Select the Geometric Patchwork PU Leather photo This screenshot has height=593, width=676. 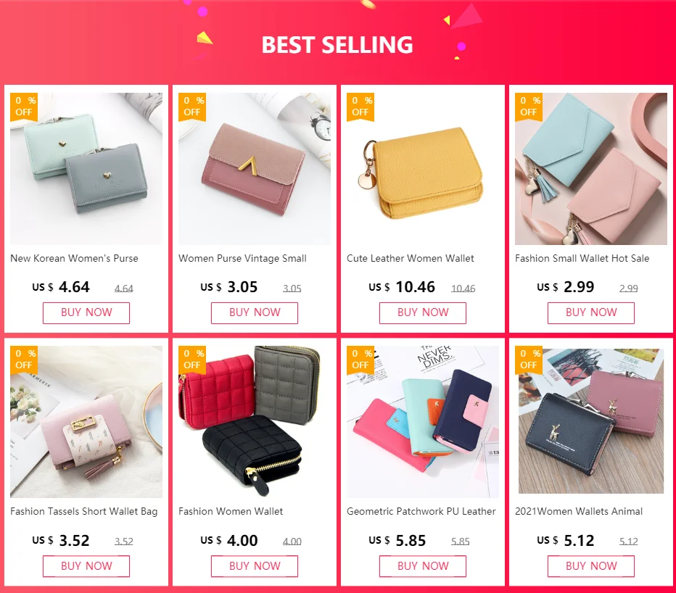coord(422,422)
